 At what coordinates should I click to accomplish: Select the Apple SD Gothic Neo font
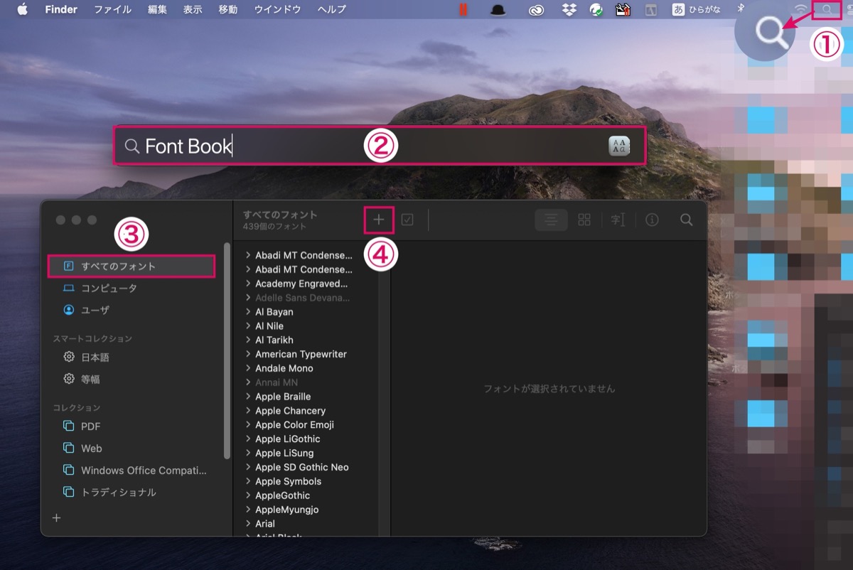[302, 467]
